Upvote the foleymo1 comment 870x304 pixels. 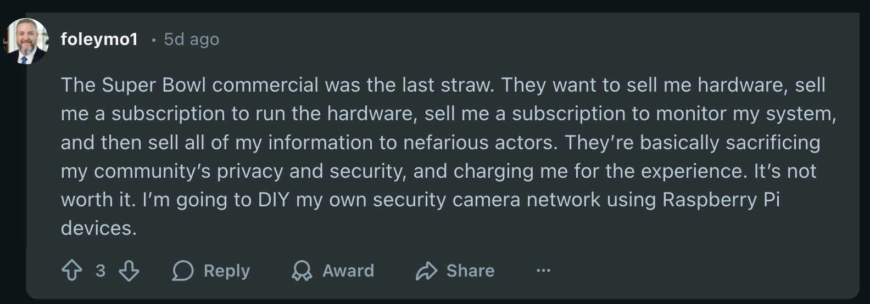click(x=72, y=271)
